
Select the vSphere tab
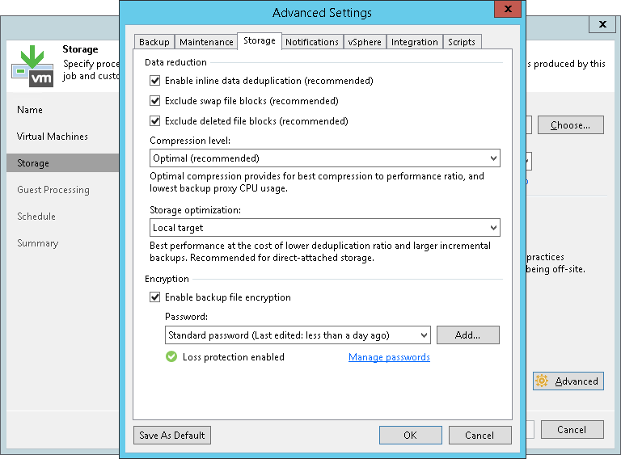tap(365, 42)
